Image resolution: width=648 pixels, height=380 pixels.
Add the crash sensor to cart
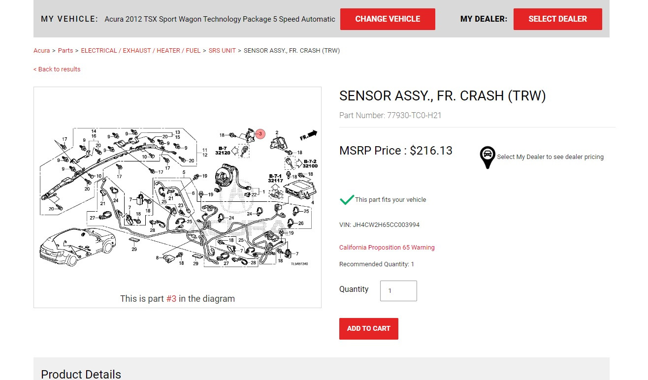click(368, 328)
